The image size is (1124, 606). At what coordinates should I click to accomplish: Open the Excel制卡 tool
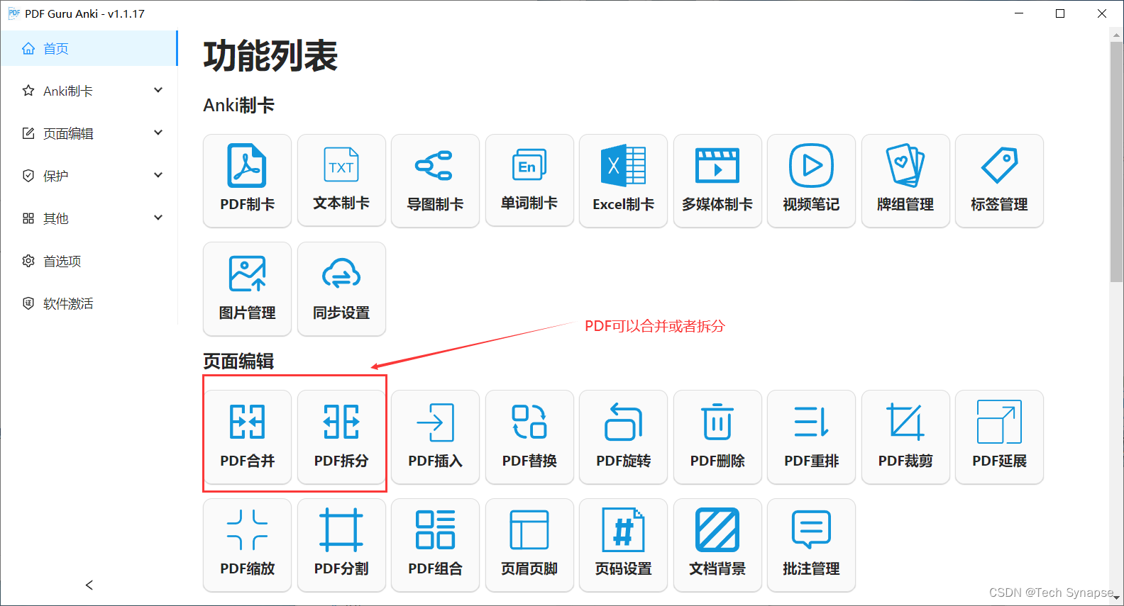point(623,181)
